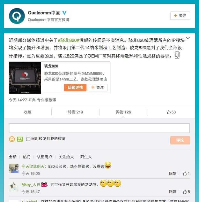Viewport: 199px width, 202px height.
Task: Follow Qualcomm中国 with the top 关注 button
Action: 180,16
